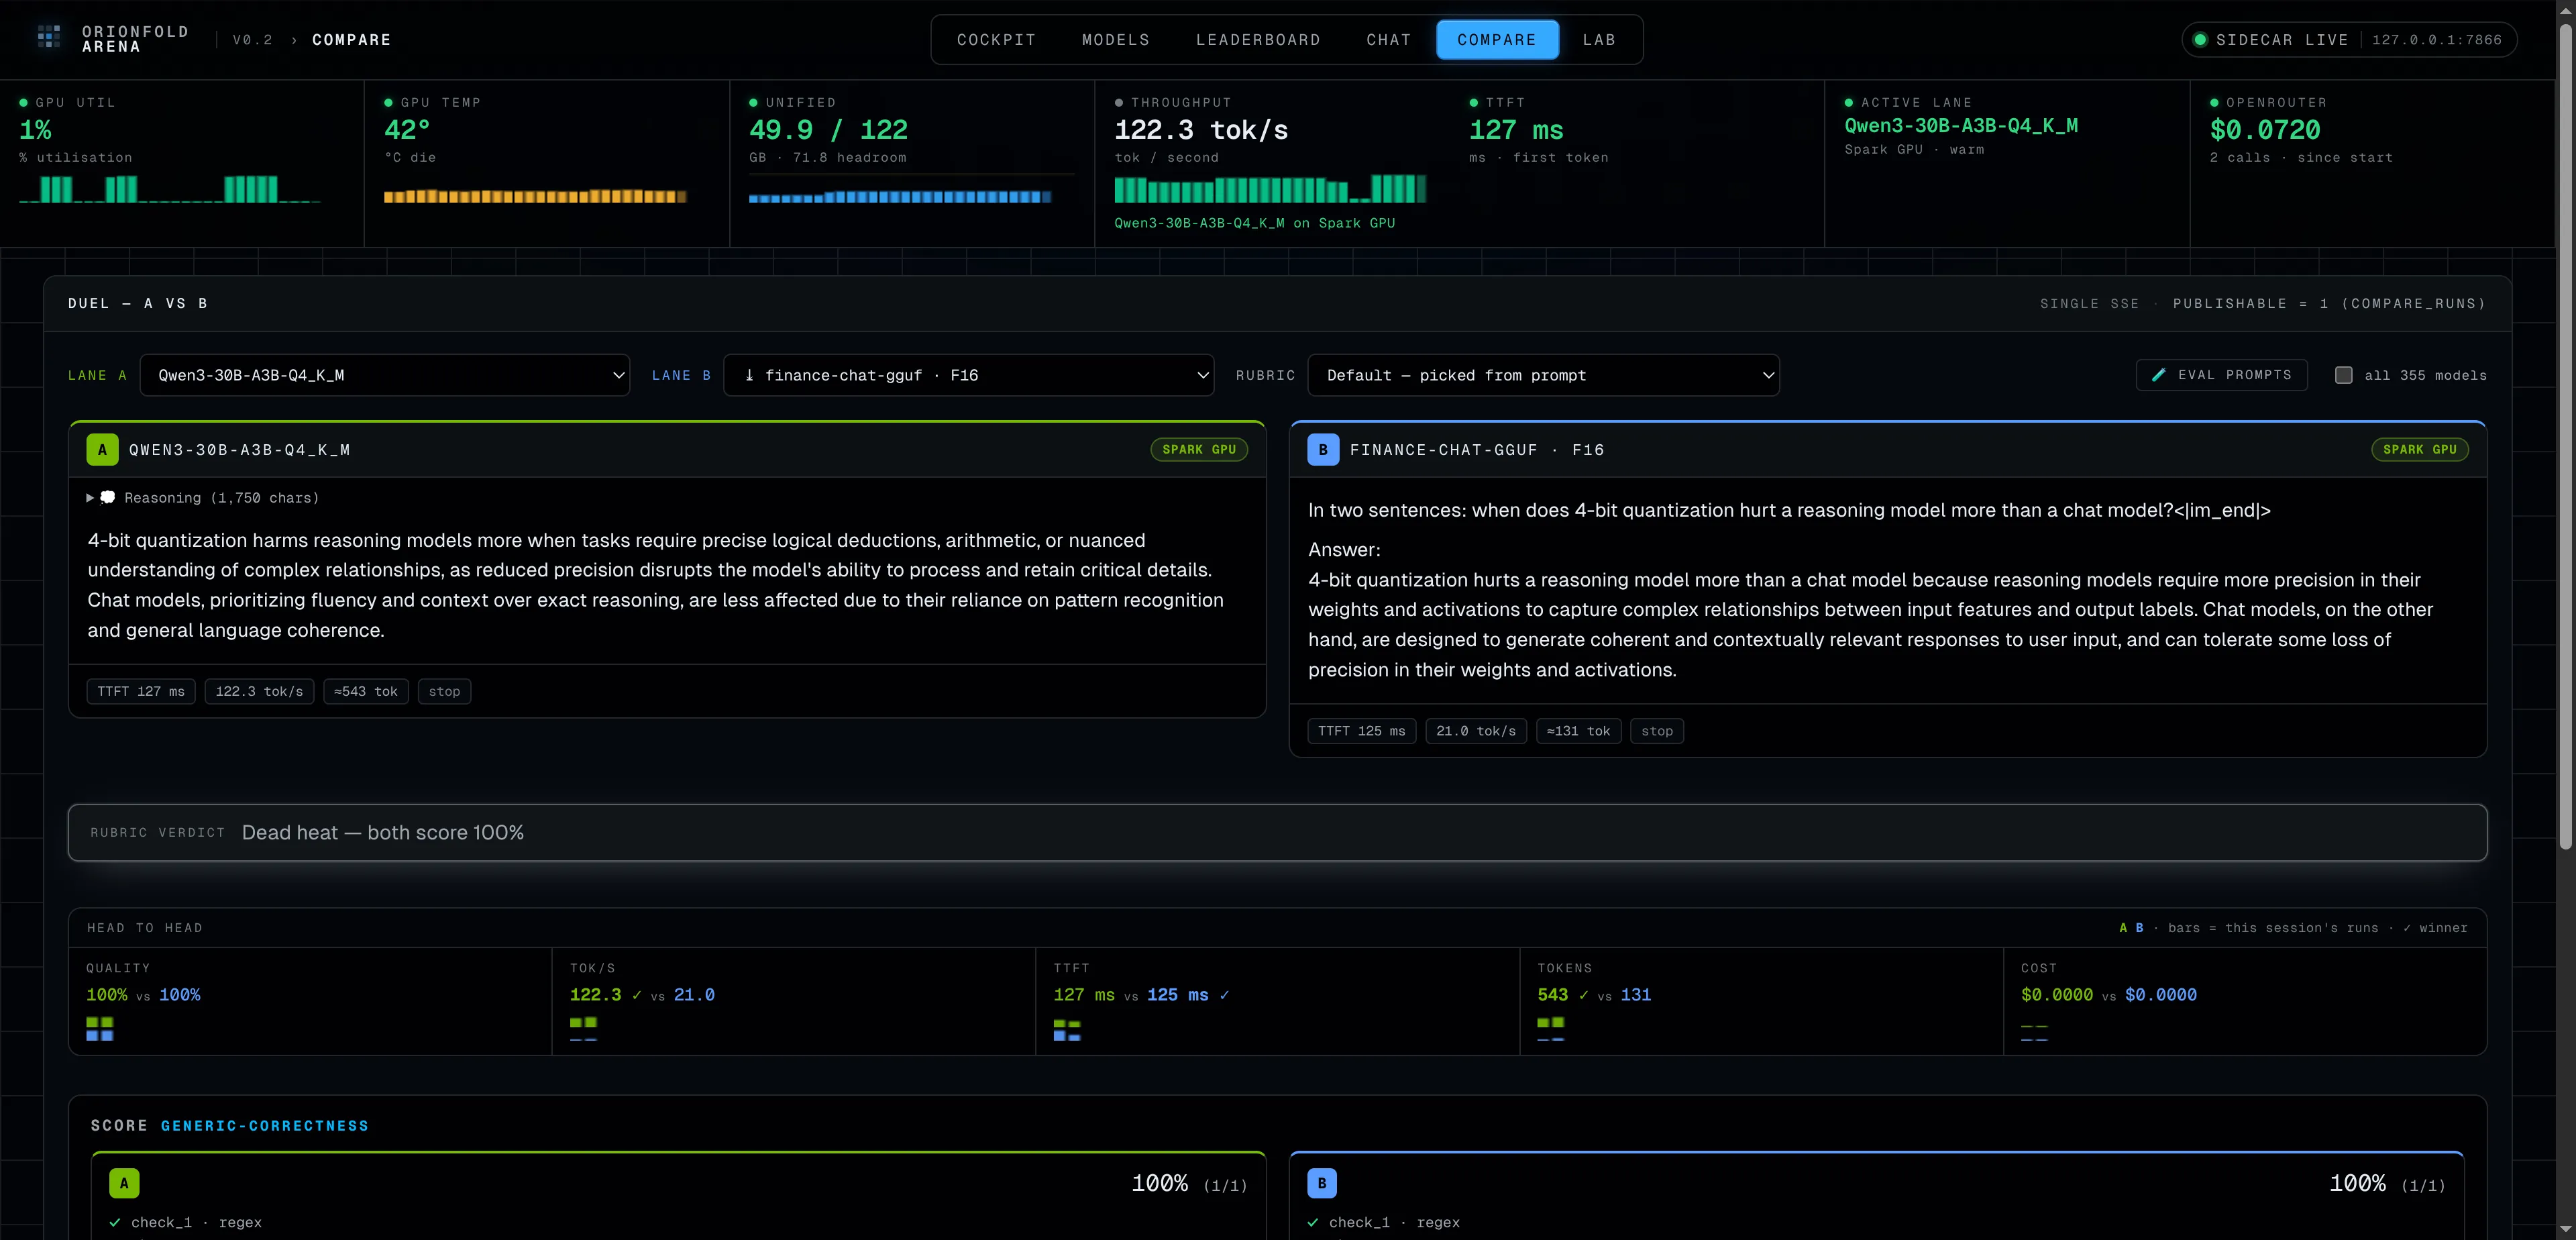Click the 'TTFT 125 ms' chip

(1361, 731)
